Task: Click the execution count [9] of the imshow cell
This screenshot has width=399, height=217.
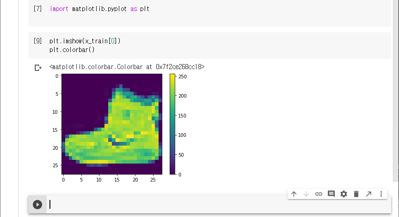Action: point(38,41)
